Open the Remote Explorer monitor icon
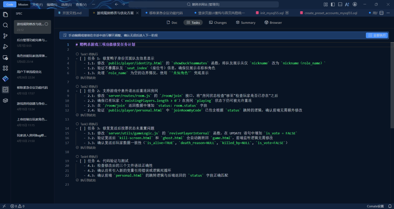Image resolution: width=394 pixels, height=209 pixels. tap(5, 58)
